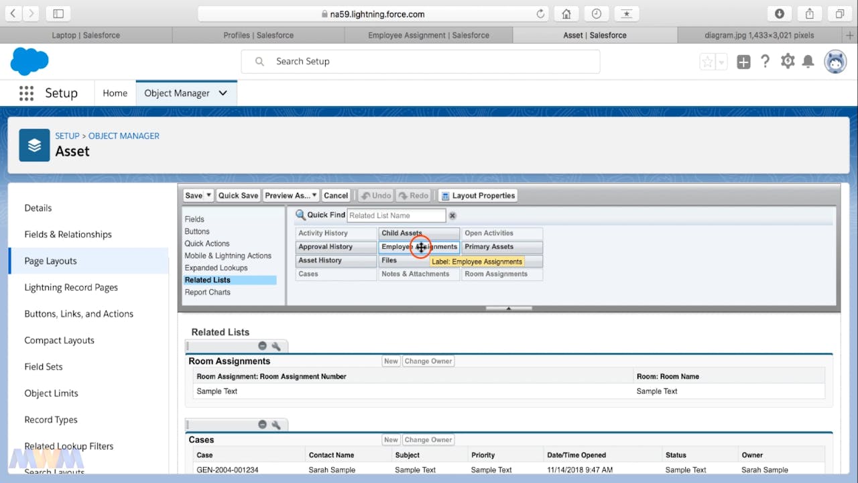This screenshot has width=858, height=483.
Task: Show all tabs icon in Safari
Action: [x=839, y=13]
